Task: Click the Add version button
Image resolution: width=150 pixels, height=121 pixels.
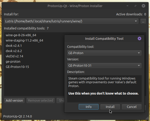Action: [x=14, y=101]
